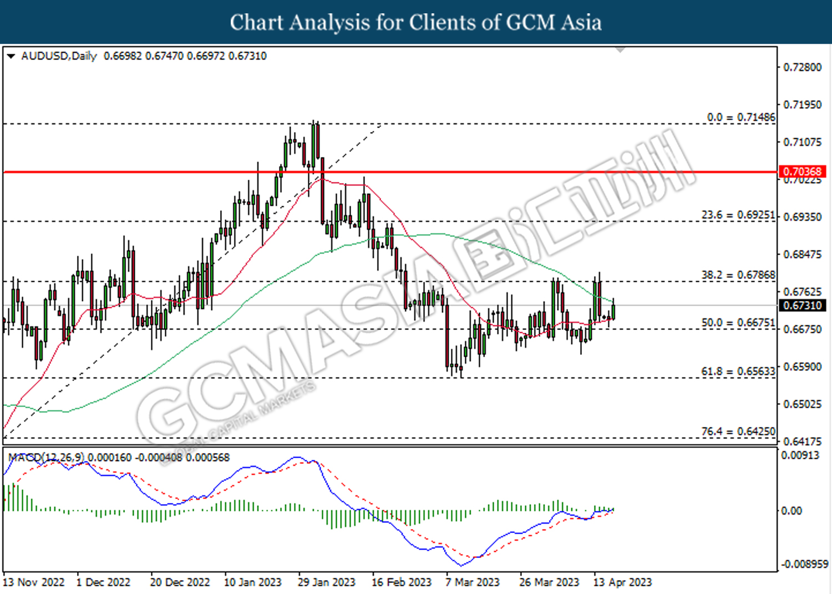The height and width of the screenshot is (594, 832).
Task: Click the MACD(12,26,9) indicator label
Action: 47,458
